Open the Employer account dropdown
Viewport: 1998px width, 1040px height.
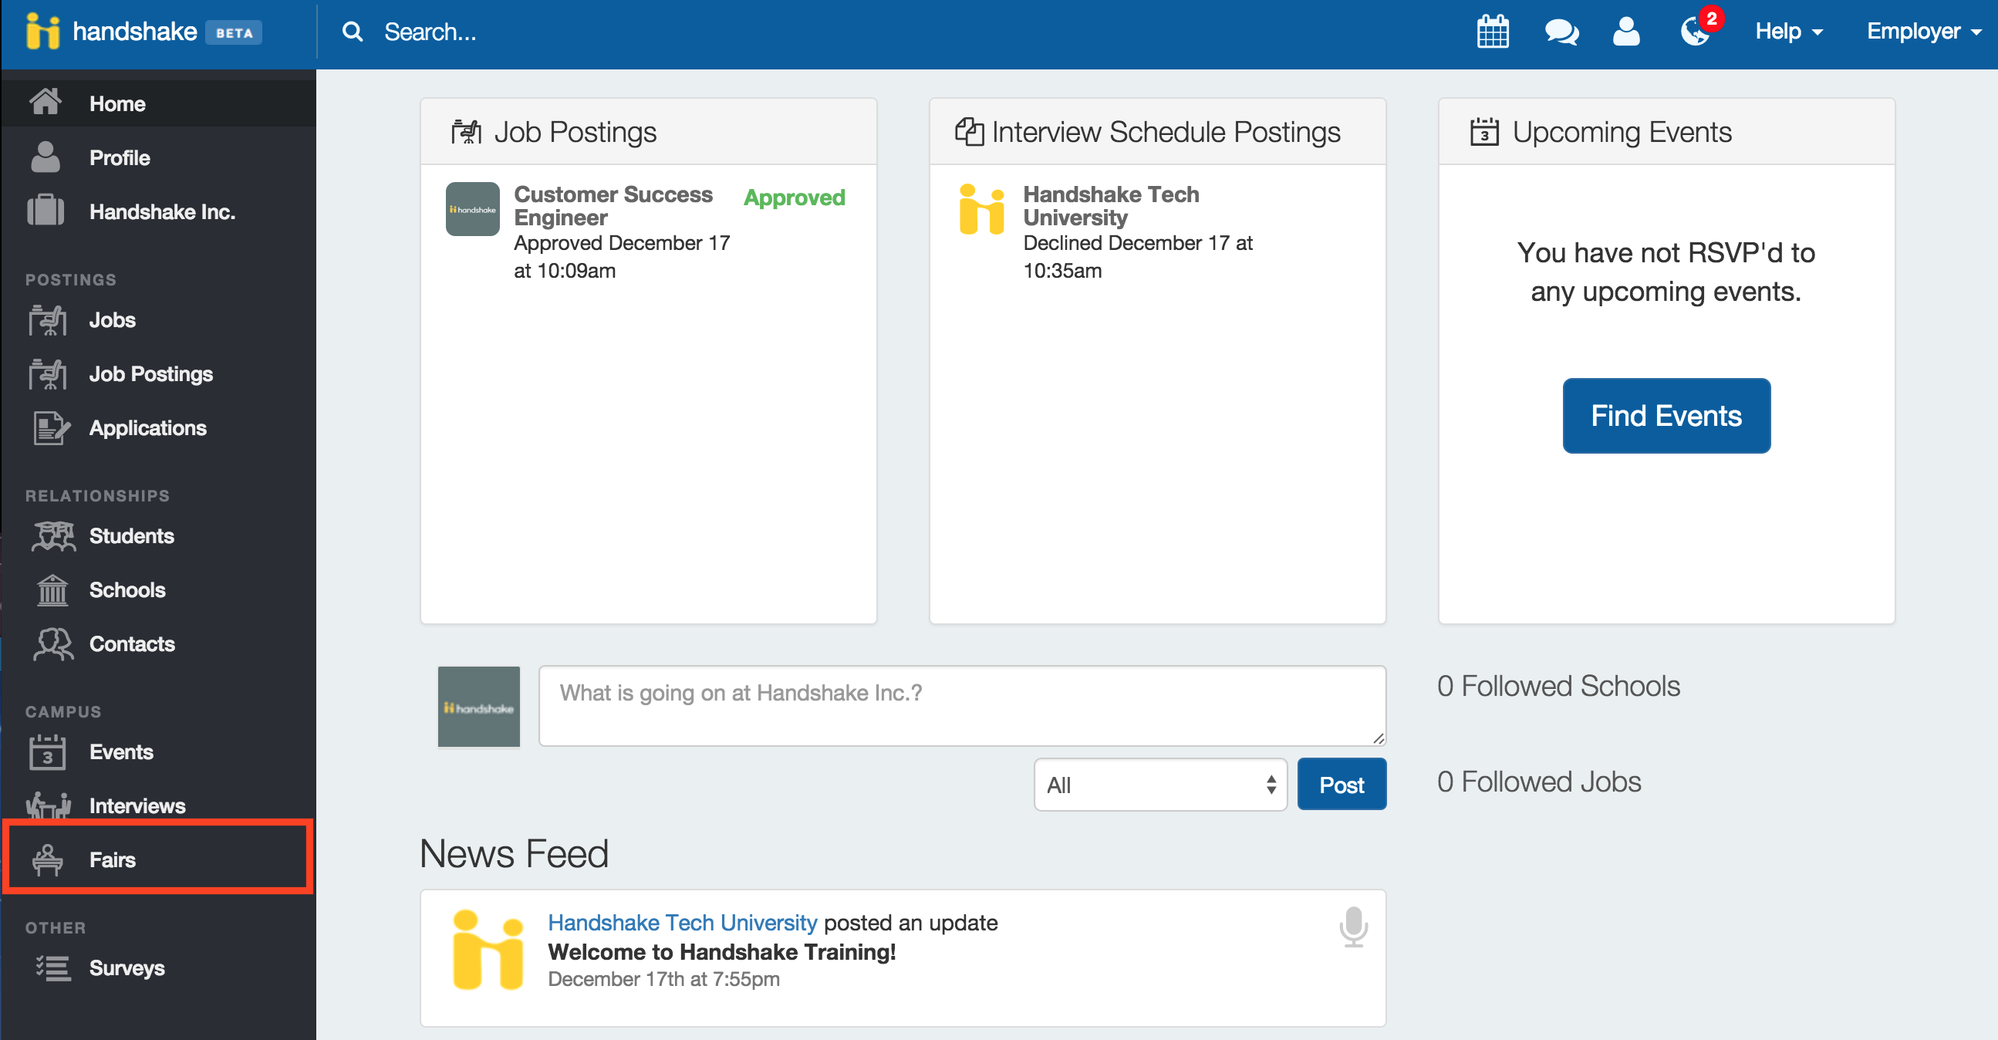pos(1923,32)
